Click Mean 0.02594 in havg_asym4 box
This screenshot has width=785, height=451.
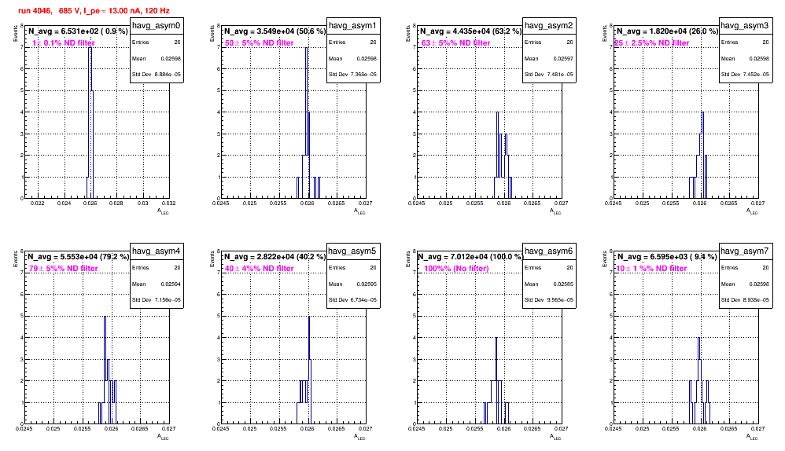[157, 284]
